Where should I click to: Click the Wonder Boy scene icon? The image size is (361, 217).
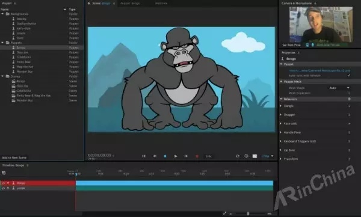(14, 100)
